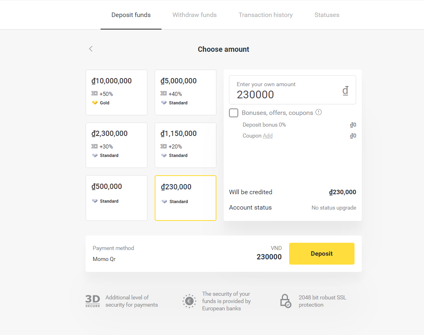Image resolution: width=424 pixels, height=335 pixels.
Task: Click the European banks coin icon
Action: pos(189,301)
